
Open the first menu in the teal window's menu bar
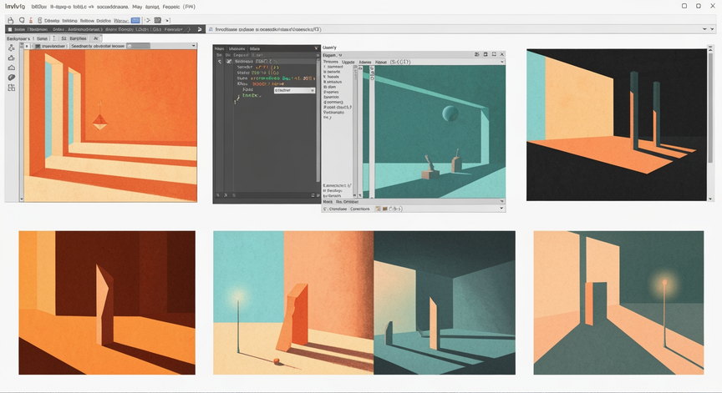331,62
